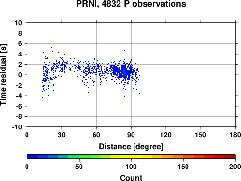Click the y-axis tick label "6"
Screen dimensions: 241x181
(x=20, y=43)
